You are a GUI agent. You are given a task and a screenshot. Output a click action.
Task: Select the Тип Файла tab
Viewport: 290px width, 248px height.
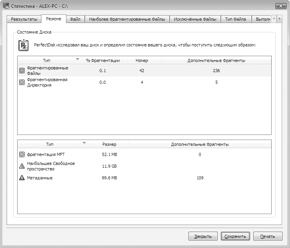click(236, 19)
